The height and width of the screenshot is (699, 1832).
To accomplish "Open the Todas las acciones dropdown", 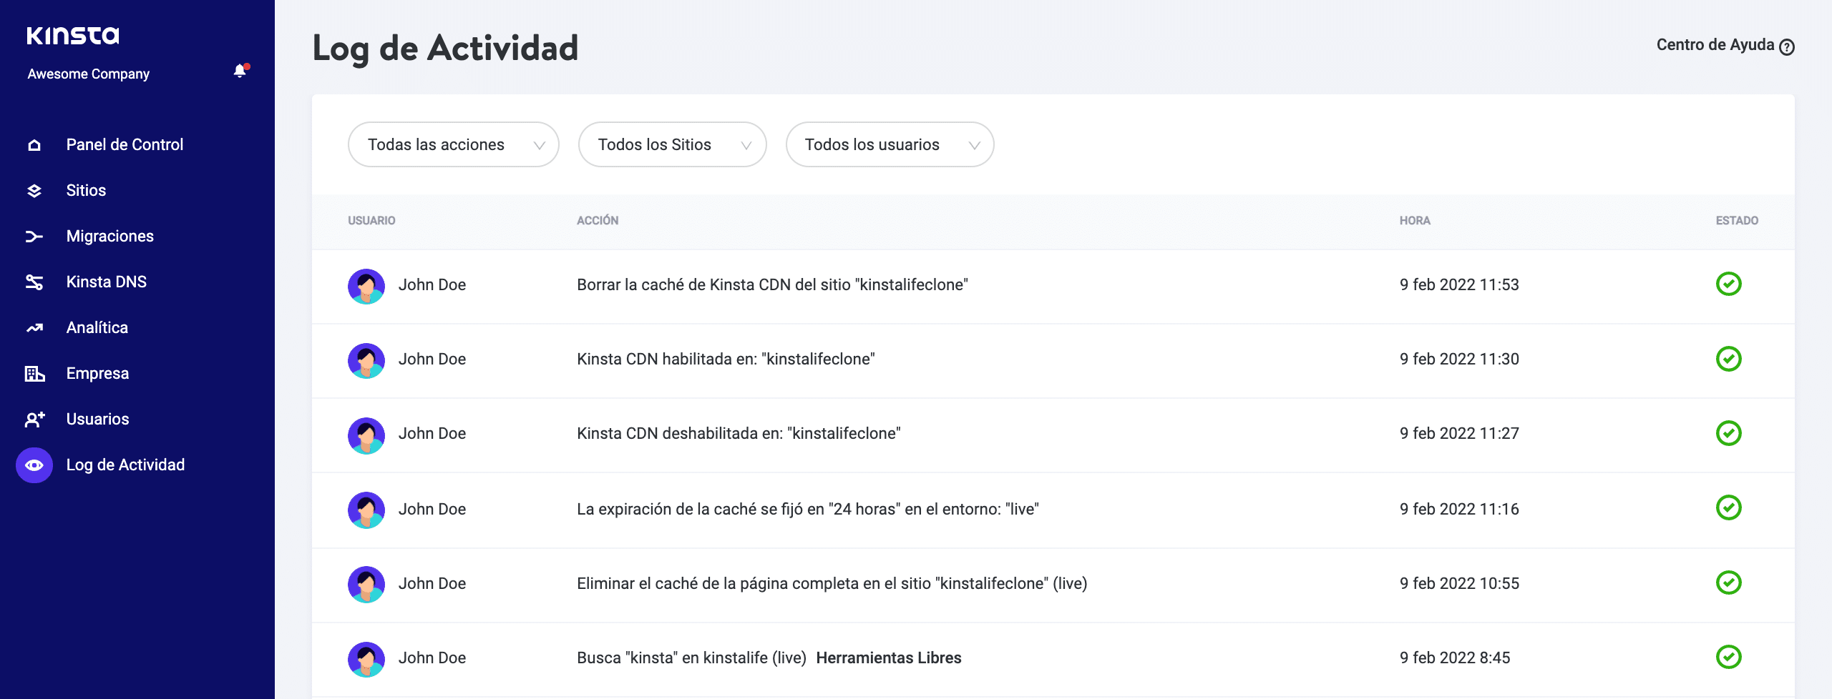I will coord(453,144).
